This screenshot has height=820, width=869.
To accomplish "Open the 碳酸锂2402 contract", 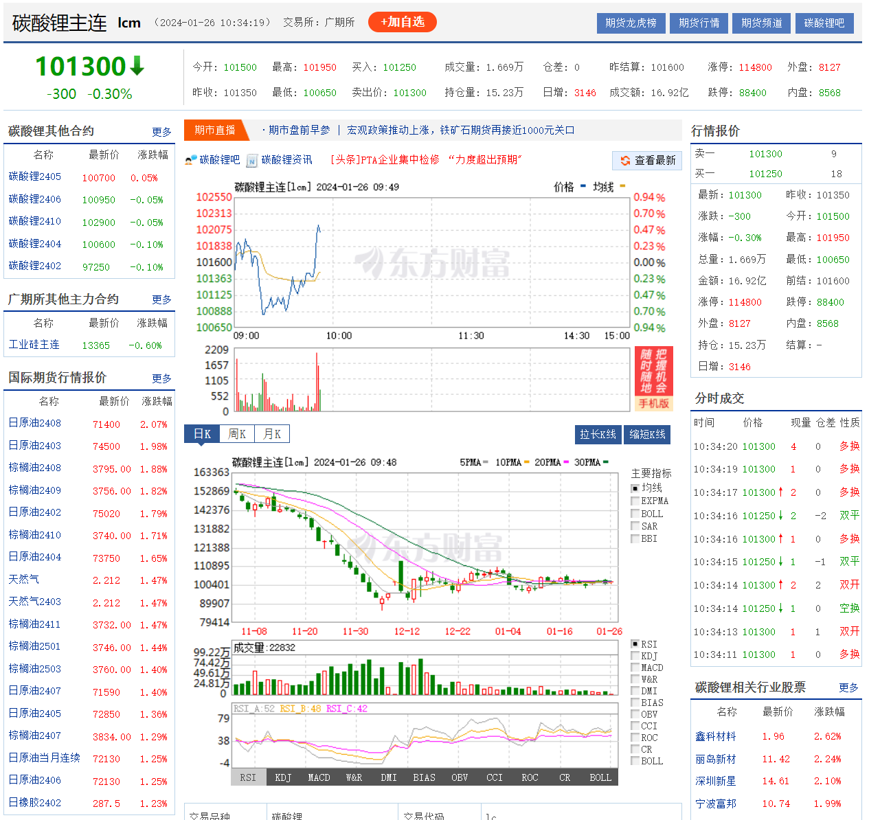I will 35,266.
